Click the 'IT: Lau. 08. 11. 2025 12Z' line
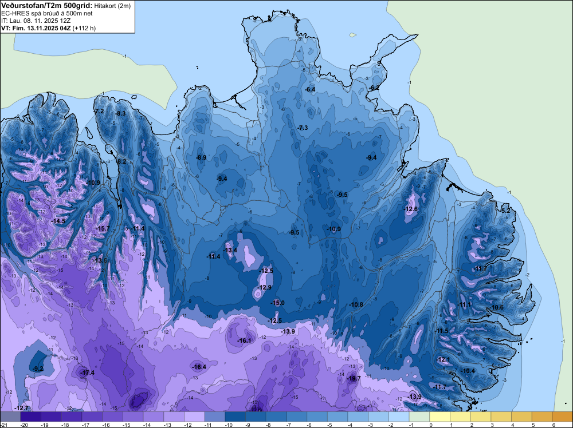The height and width of the screenshot is (428, 573). pyautogui.click(x=36, y=21)
